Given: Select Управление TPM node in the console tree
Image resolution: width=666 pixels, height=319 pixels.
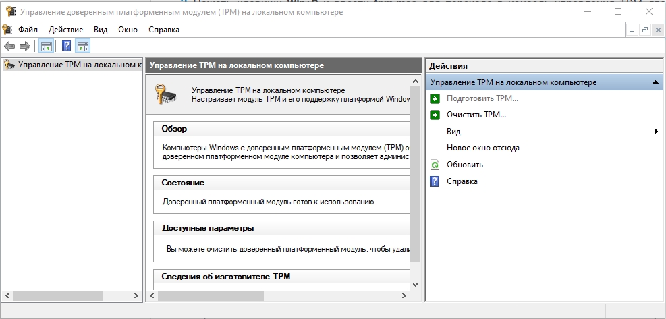Looking at the screenshot, I should coord(72,65).
